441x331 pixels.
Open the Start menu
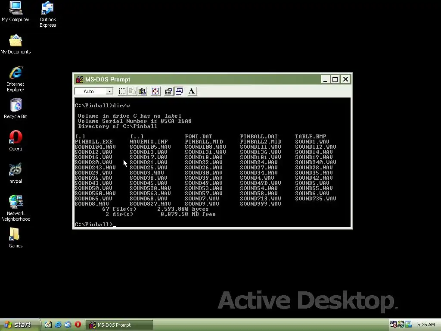[x=19, y=325]
